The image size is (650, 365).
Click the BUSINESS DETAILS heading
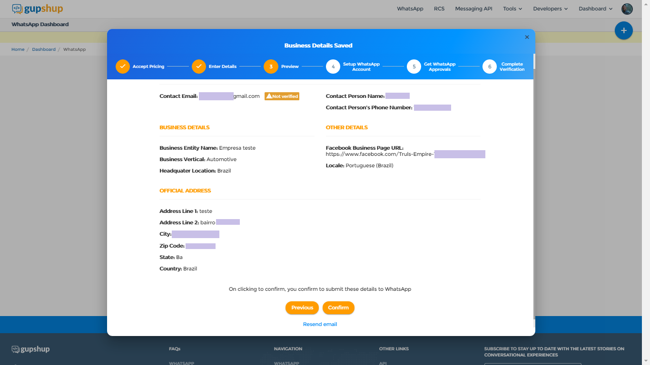pyautogui.click(x=185, y=127)
